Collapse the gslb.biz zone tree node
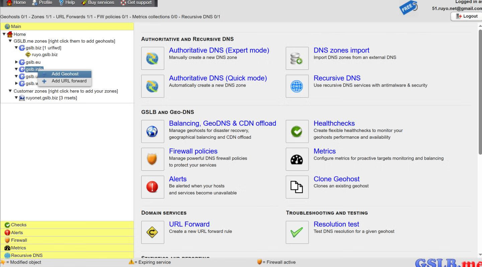The width and height of the screenshot is (482, 267). click(x=16, y=48)
